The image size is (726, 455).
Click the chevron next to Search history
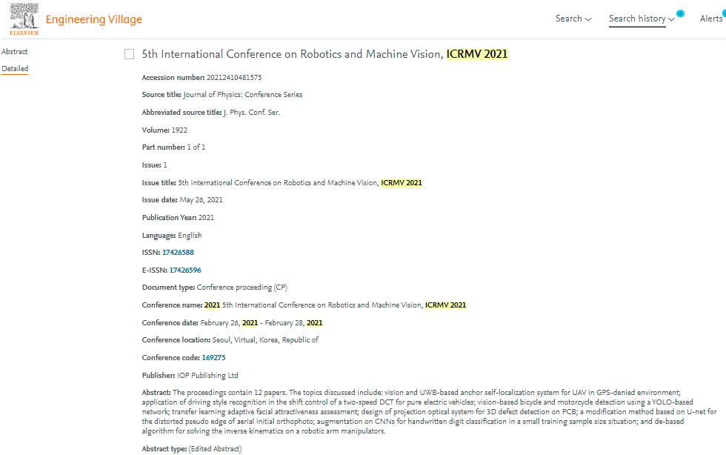click(x=671, y=19)
